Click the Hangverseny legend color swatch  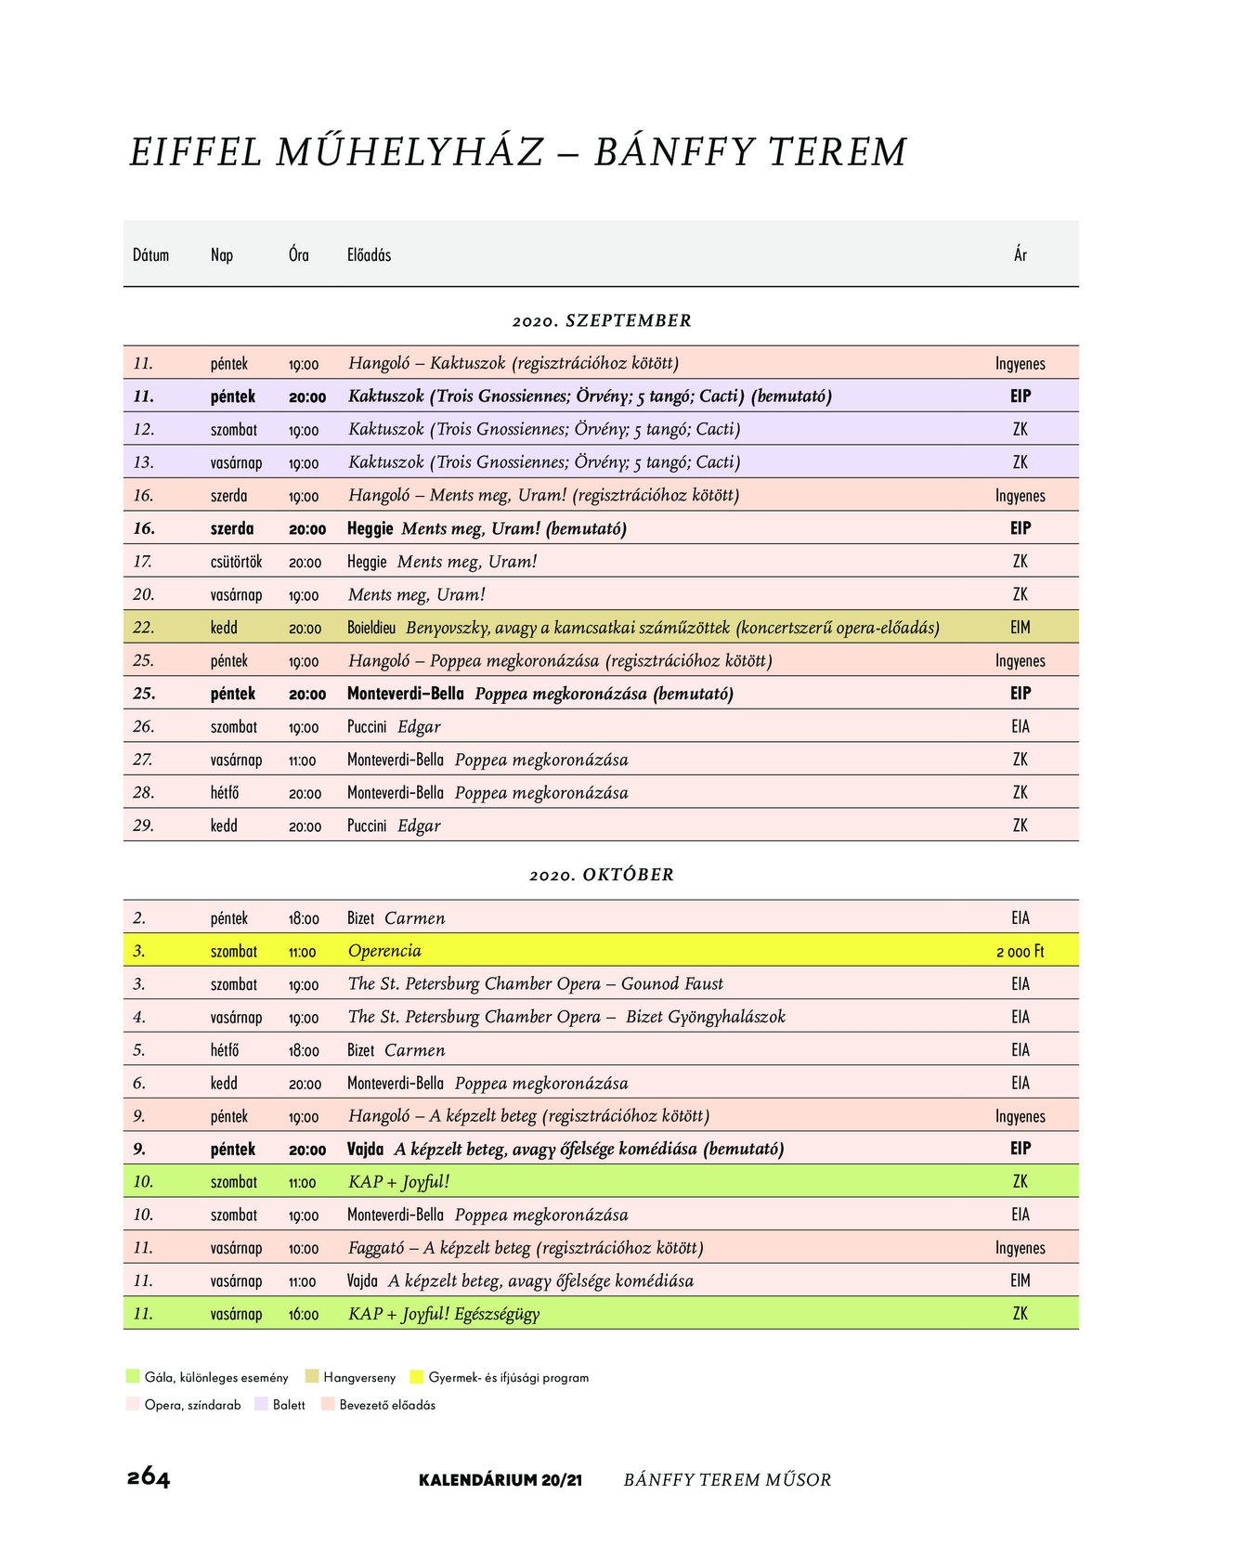click(x=312, y=1376)
